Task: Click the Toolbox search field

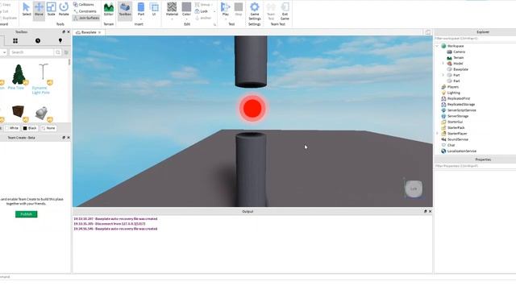Action: (31, 52)
